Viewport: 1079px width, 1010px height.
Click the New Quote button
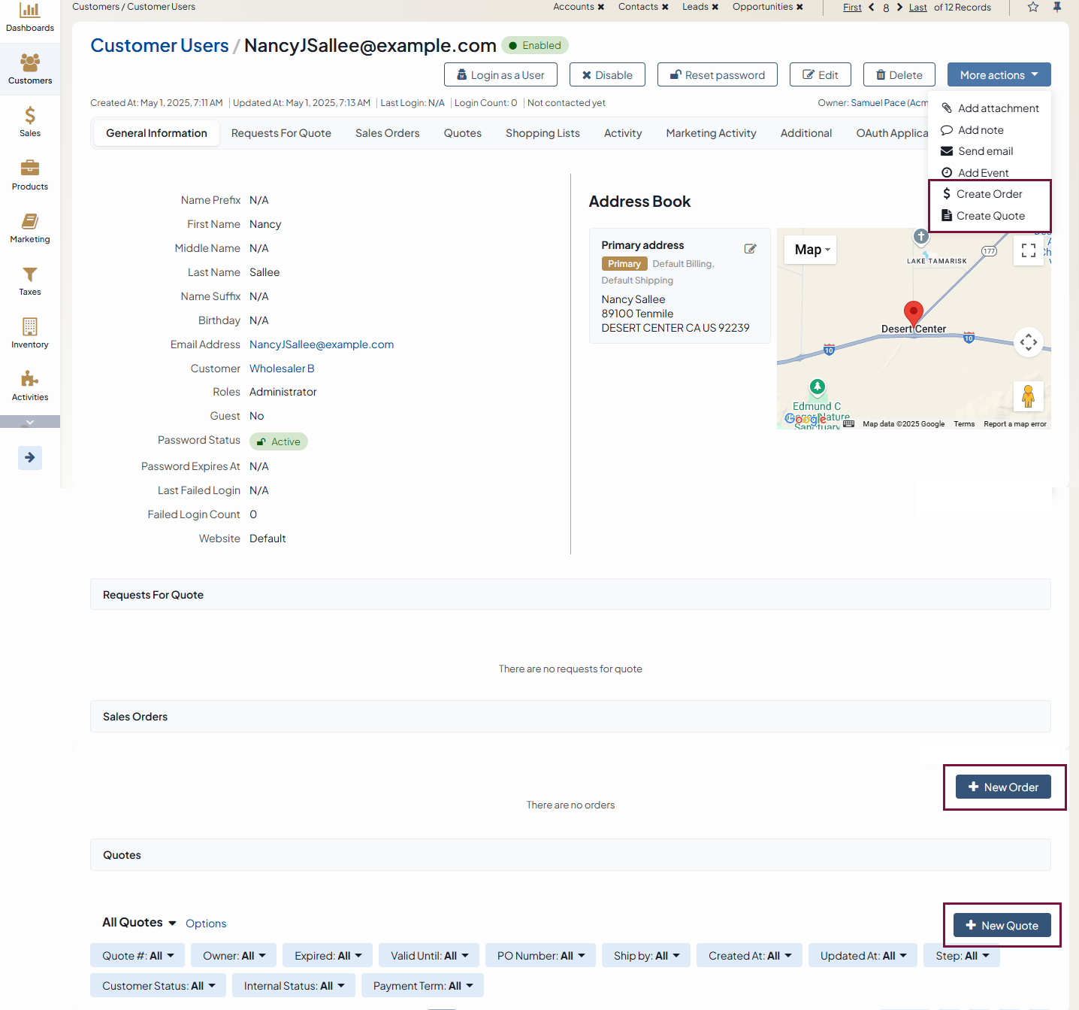1002,926
